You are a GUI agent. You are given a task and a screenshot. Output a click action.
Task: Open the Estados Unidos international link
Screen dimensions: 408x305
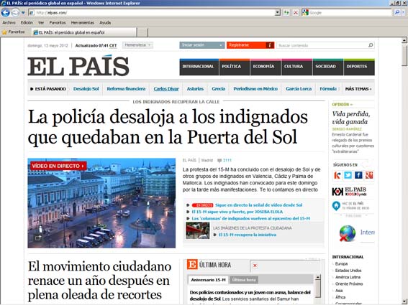coord(348,271)
